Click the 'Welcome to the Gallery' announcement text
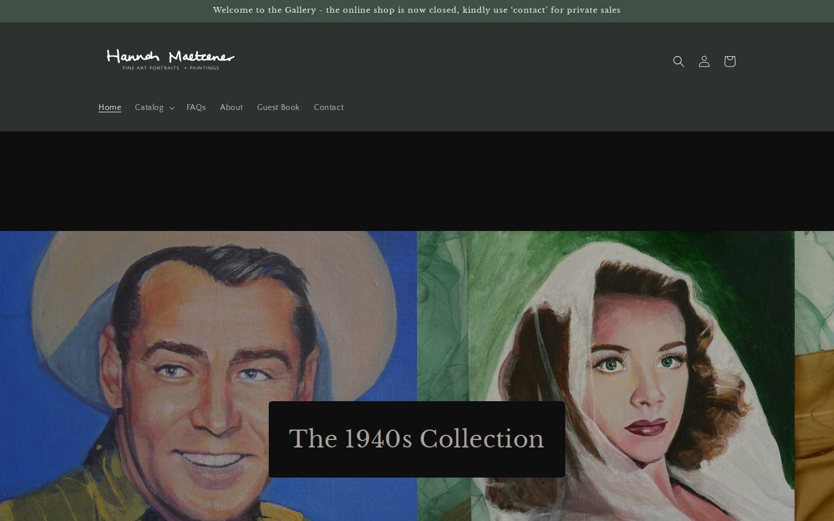 [417, 10]
